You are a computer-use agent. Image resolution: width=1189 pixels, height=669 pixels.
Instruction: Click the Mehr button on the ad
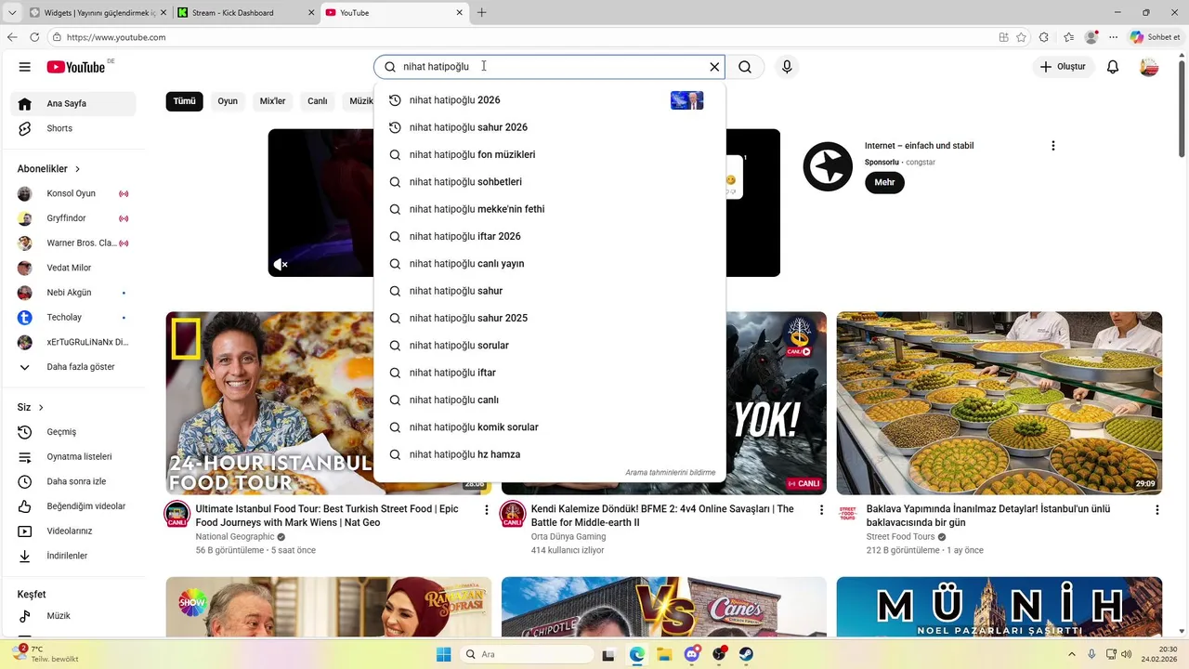coord(884,183)
